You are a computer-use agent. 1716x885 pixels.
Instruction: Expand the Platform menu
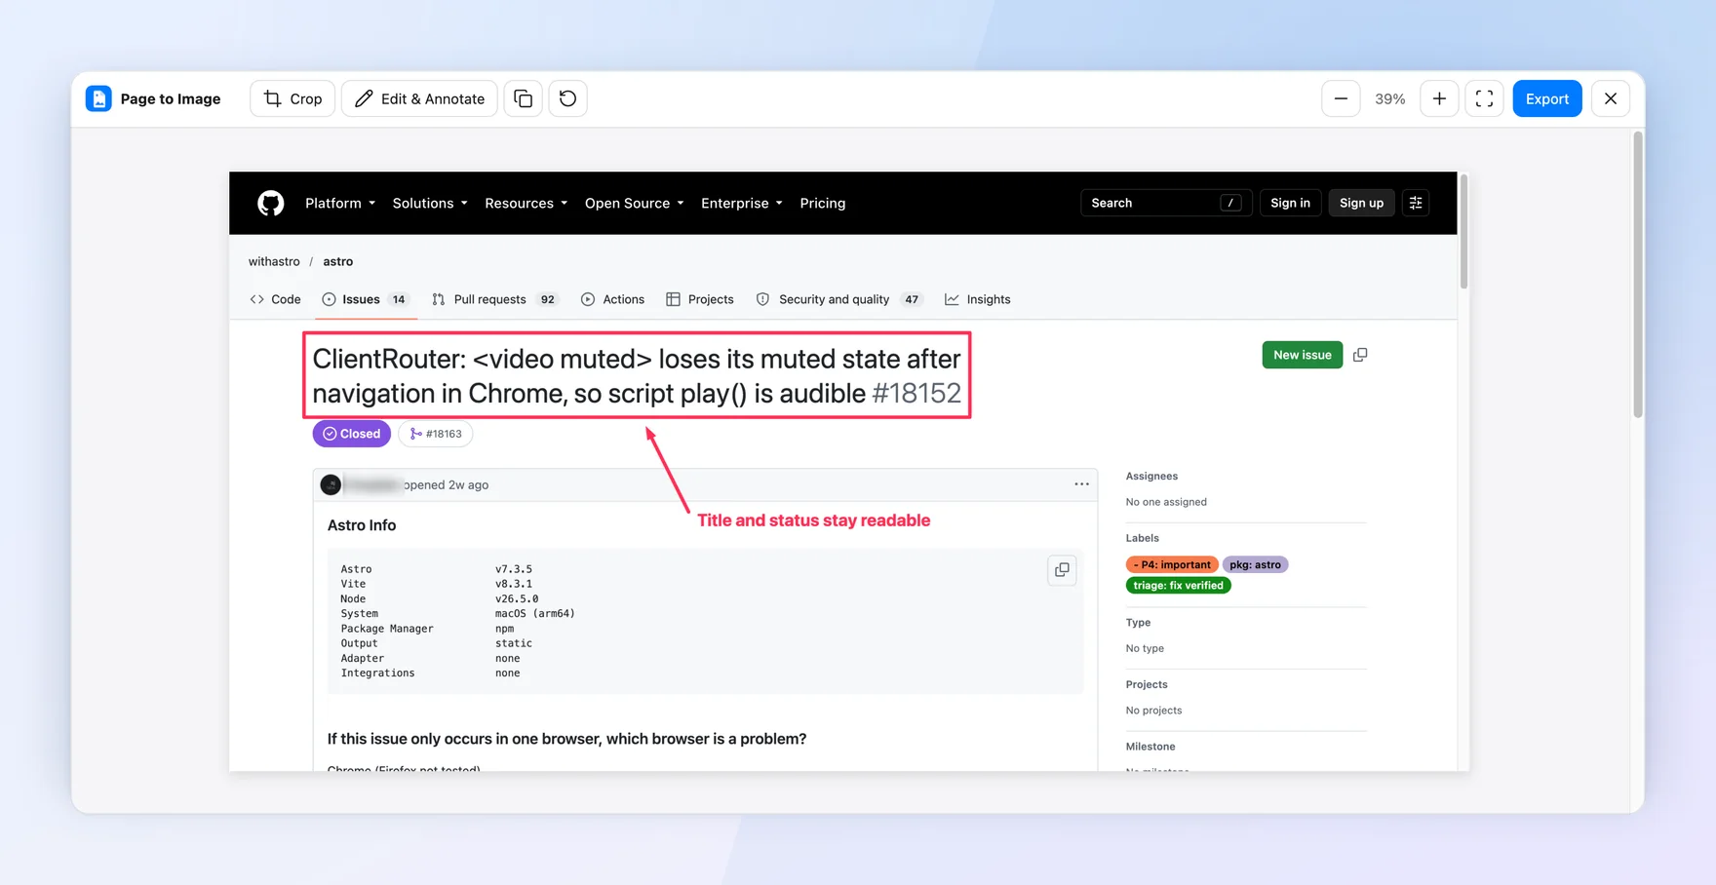340,203
